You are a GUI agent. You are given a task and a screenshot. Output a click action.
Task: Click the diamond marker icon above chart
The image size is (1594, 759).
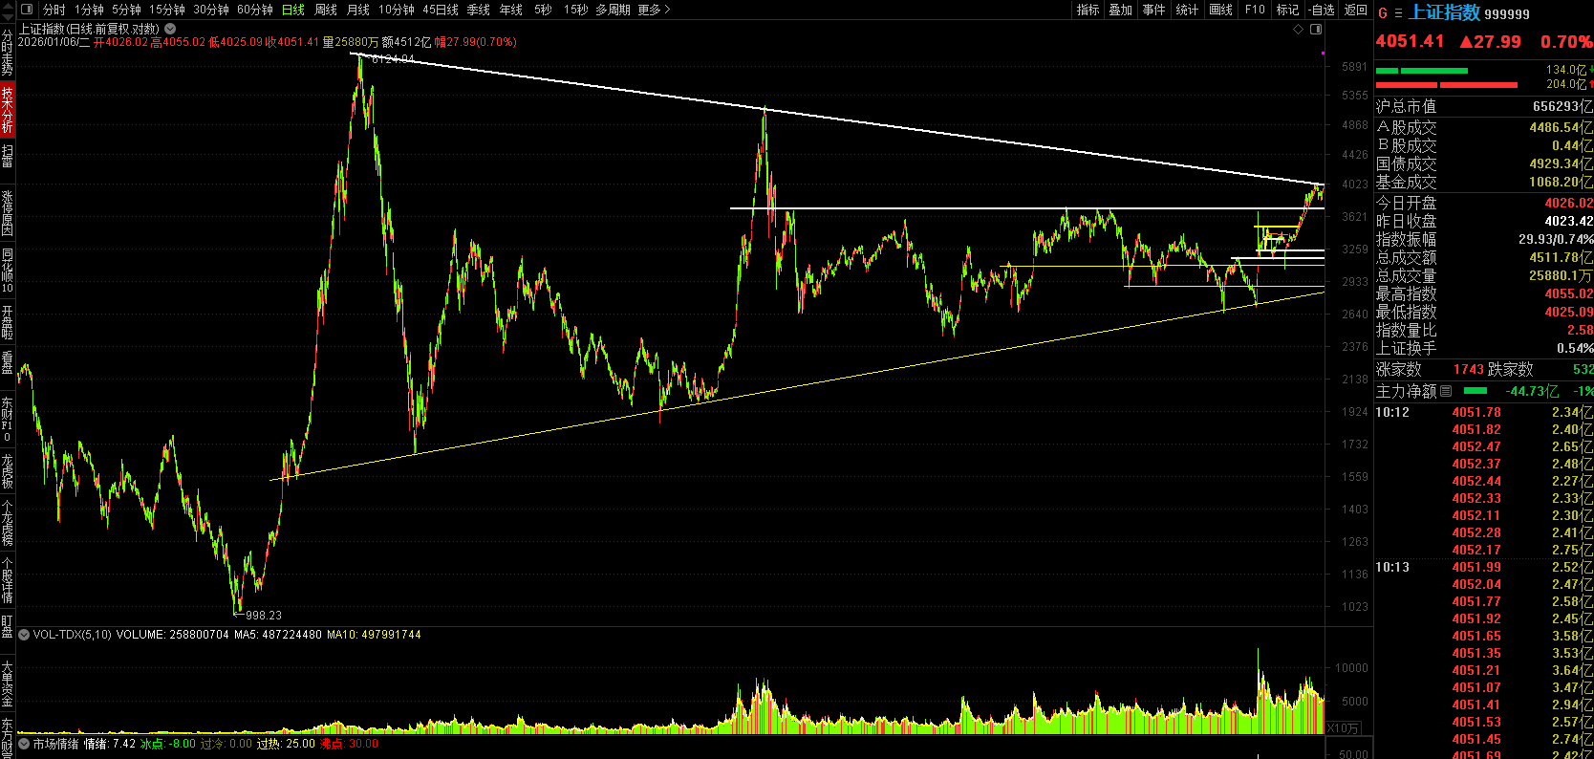pos(1298,30)
